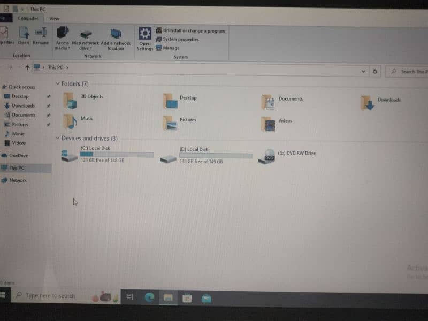428x321 pixels.
Task: Select Network in navigation pane
Action: (x=14, y=180)
